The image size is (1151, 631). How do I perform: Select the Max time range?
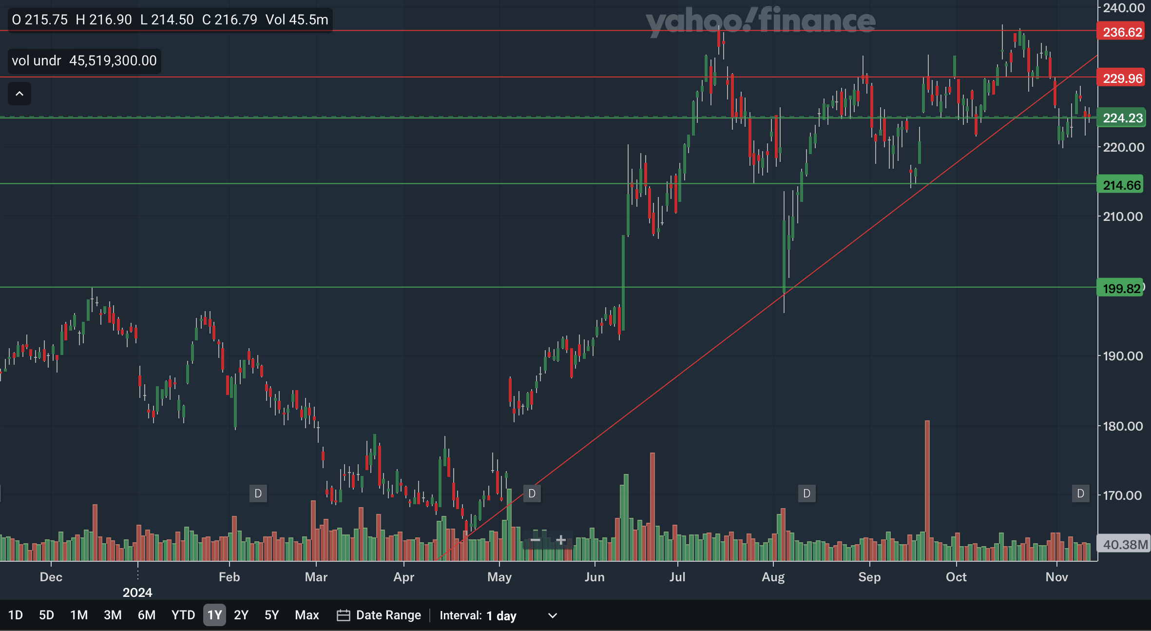[x=307, y=615]
